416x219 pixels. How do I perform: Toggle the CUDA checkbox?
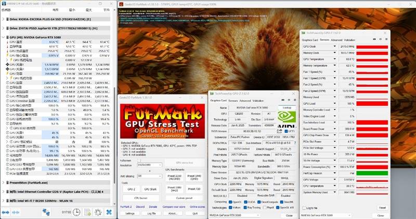click(245, 202)
